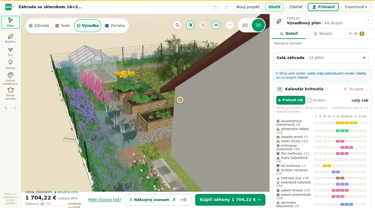Select the Výber pointer tool
Image resolution: width=375 pixels, height=208 pixels.
coord(10,22)
